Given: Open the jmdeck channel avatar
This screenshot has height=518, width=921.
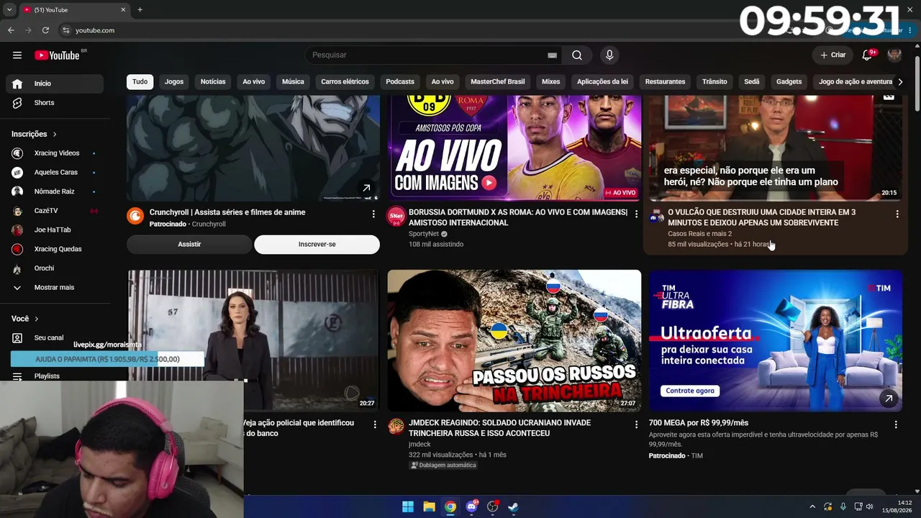Looking at the screenshot, I should pos(396,427).
